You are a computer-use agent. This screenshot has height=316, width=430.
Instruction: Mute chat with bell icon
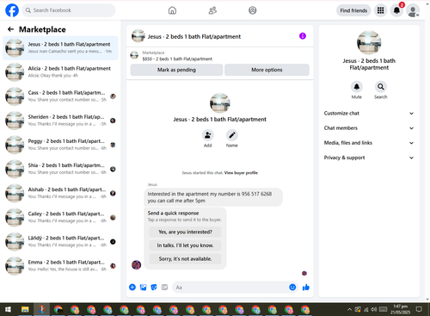tap(357, 87)
